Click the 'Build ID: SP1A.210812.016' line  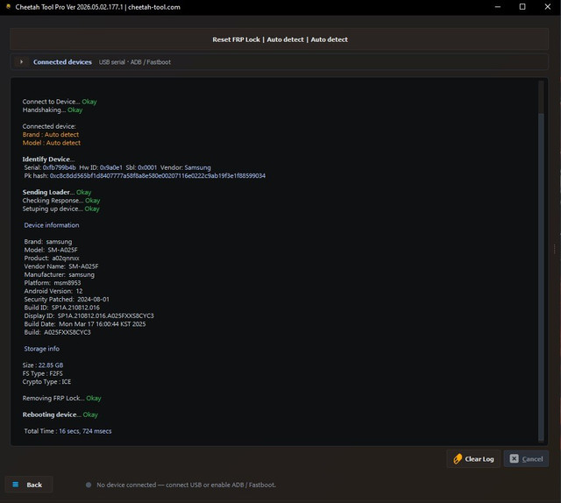pos(61,308)
